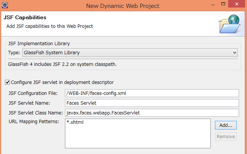Click the JSF Servlet Class Name field
This screenshot has width=247, height=154.
pyautogui.click(x=152, y=113)
